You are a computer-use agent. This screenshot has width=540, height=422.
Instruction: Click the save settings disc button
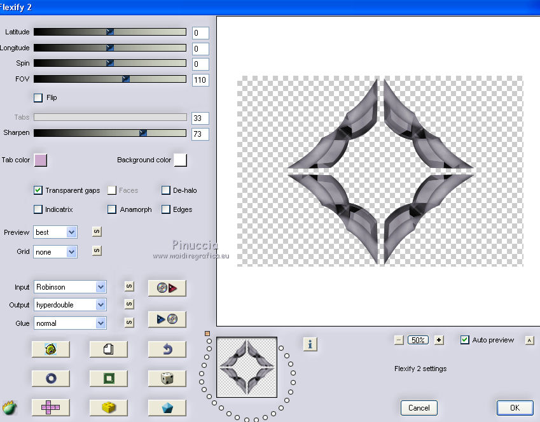pos(167,320)
